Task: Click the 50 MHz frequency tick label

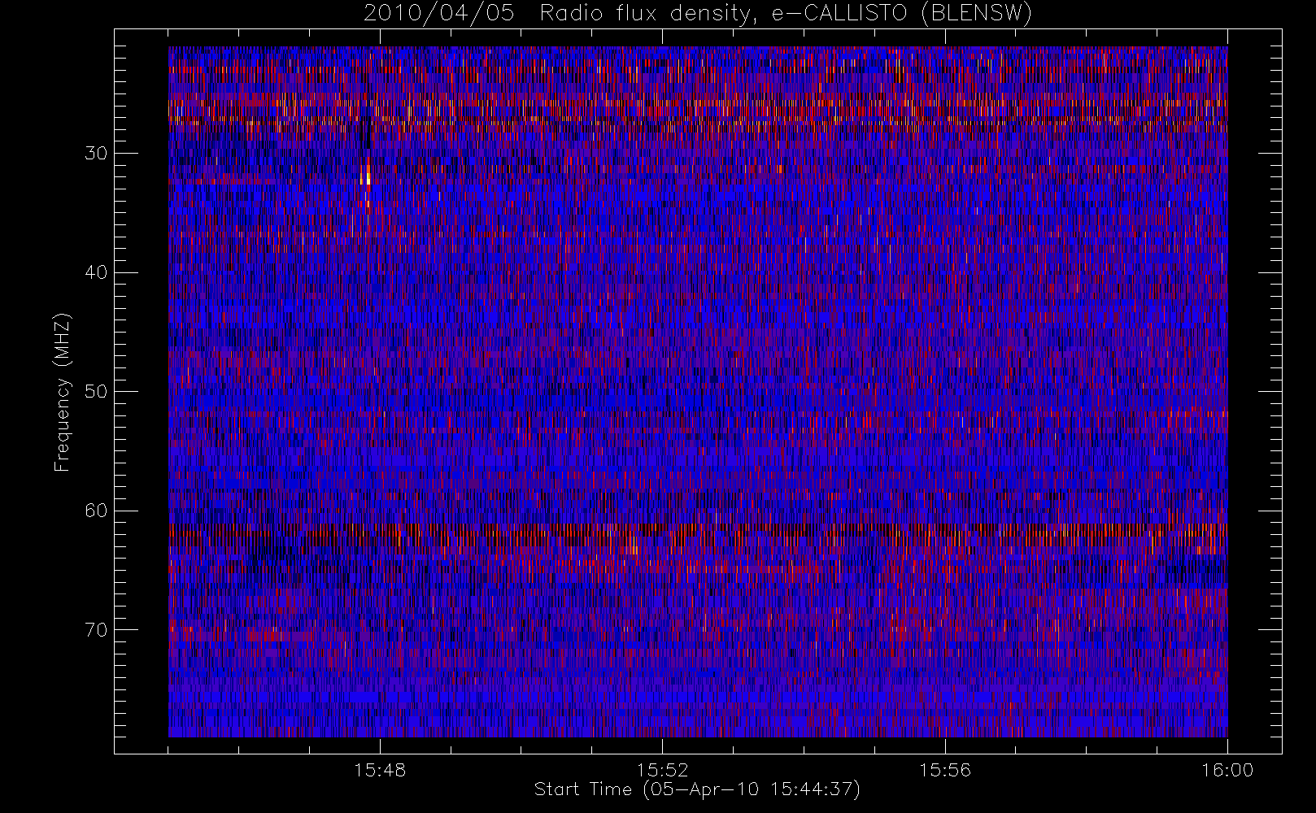Action: tap(96, 391)
